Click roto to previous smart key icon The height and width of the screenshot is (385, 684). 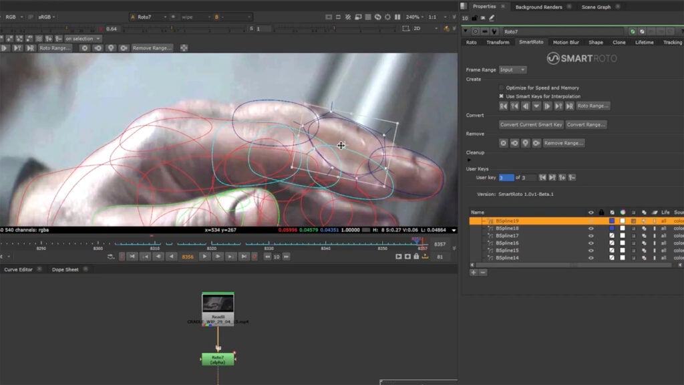[x=515, y=106]
